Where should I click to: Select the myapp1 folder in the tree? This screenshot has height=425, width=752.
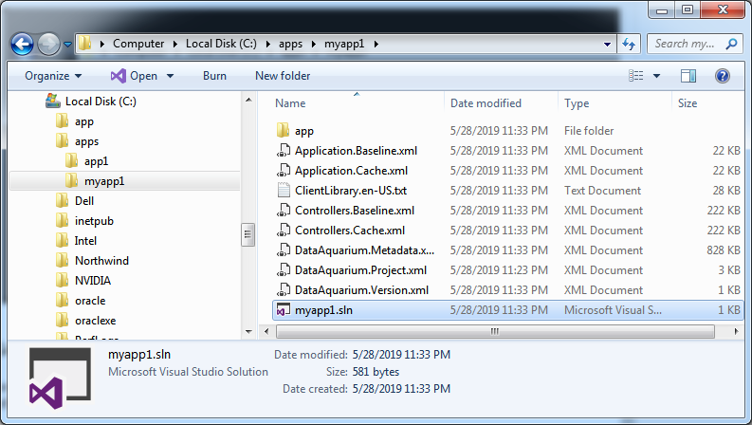(x=104, y=181)
